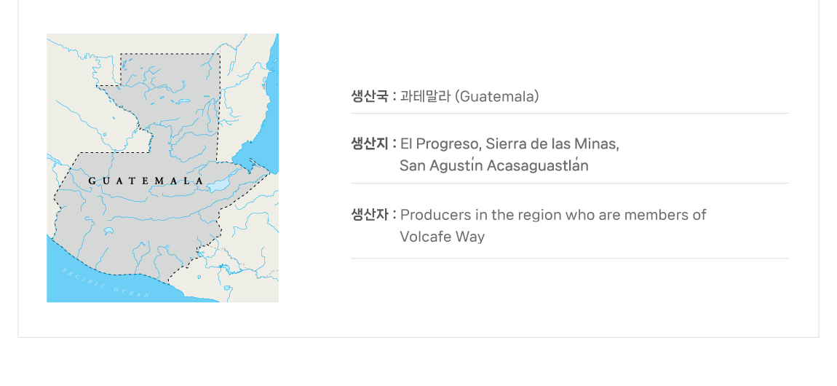The height and width of the screenshot is (386, 837).
Task: Click the large light-blue lake on the map
Action: pyautogui.click(x=219, y=186)
